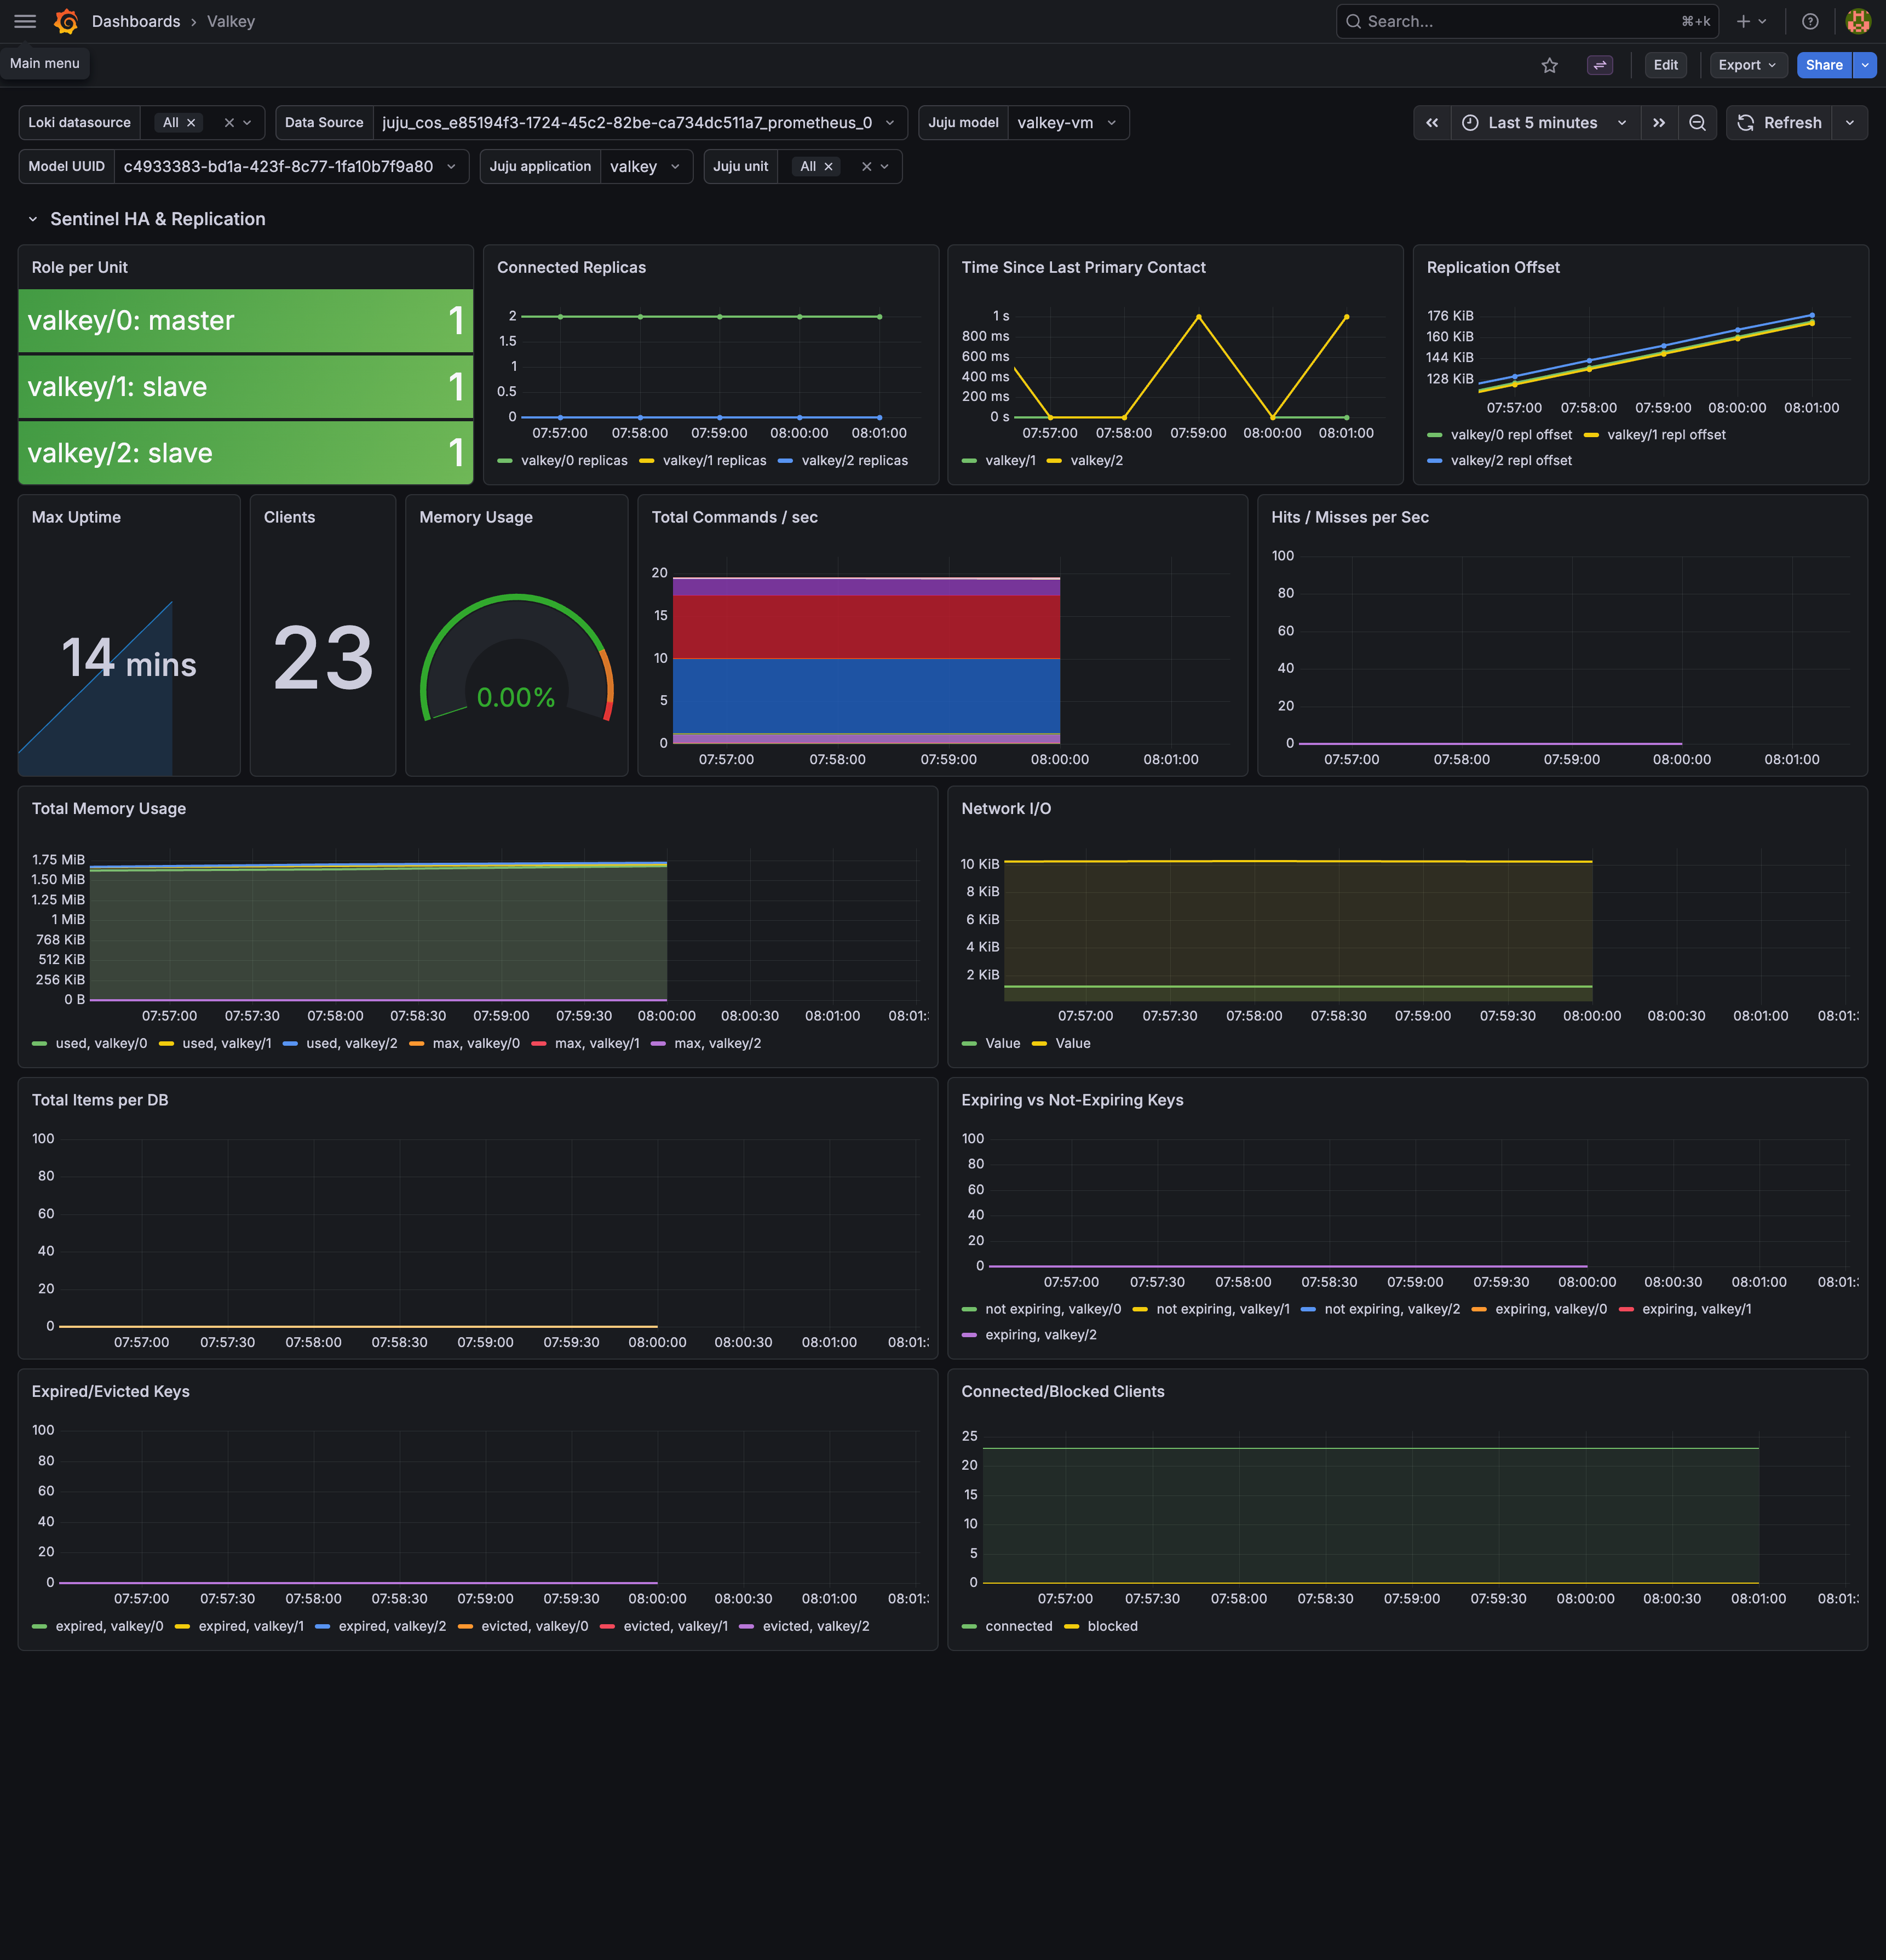Image resolution: width=1886 pixels, height=1960 pixels.
Task: Toggle valkey/0 replicas legend series
Action: (574, 461)
